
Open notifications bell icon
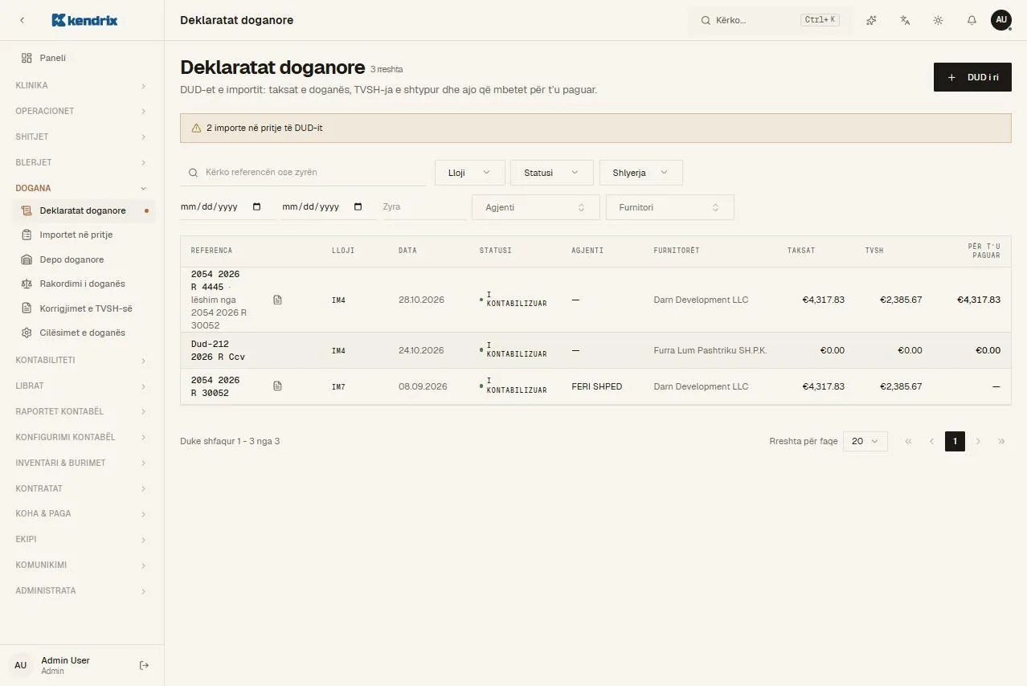[x=972, y=20]
